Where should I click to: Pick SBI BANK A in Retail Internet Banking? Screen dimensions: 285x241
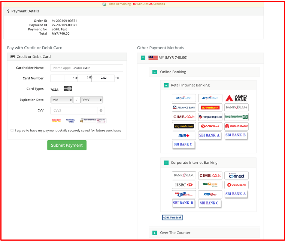[x=210, y=135]
